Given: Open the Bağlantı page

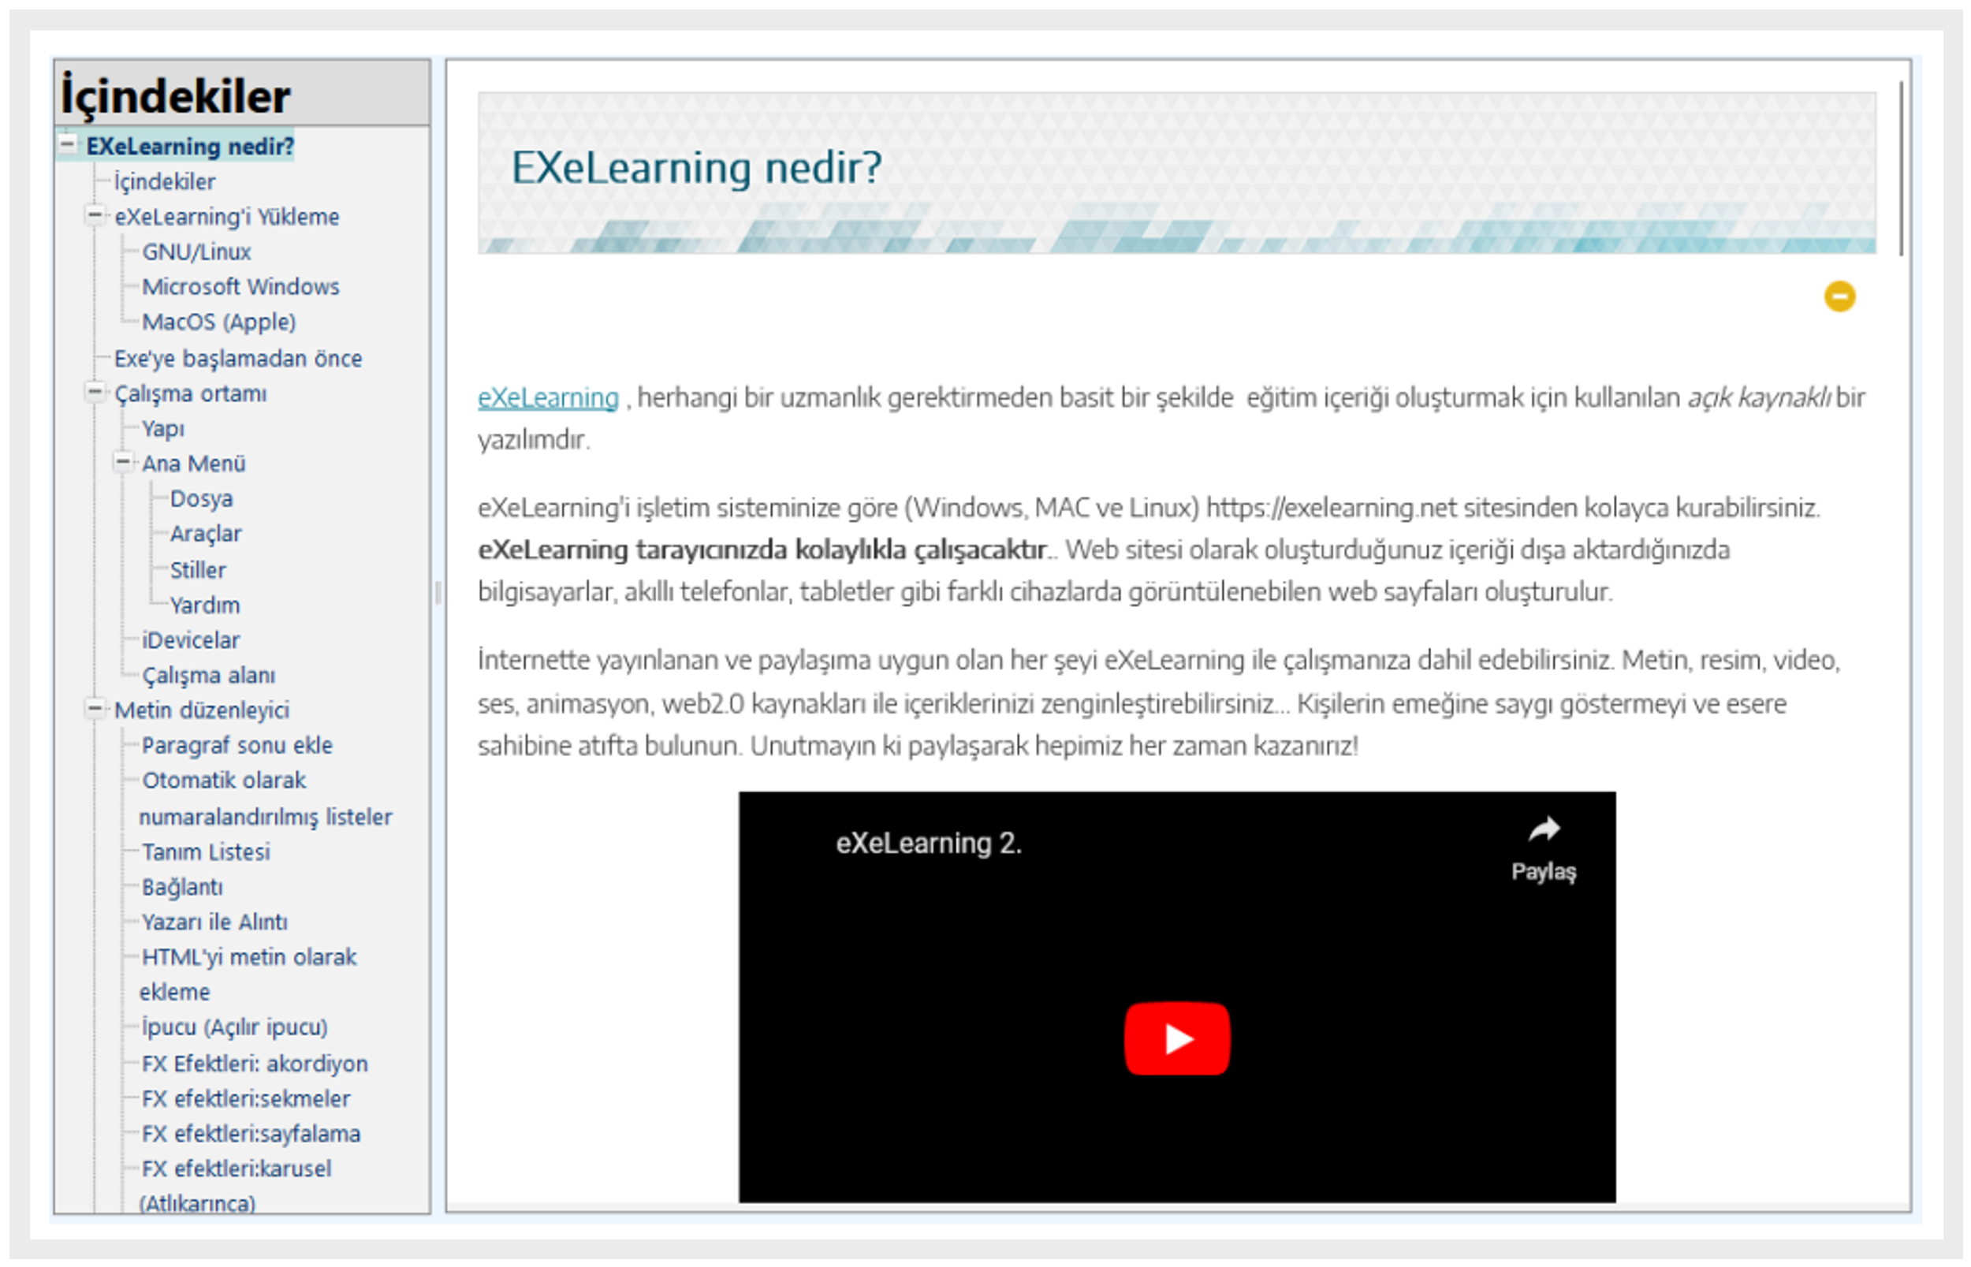Looking at the screenshot, I should [182, 887].
